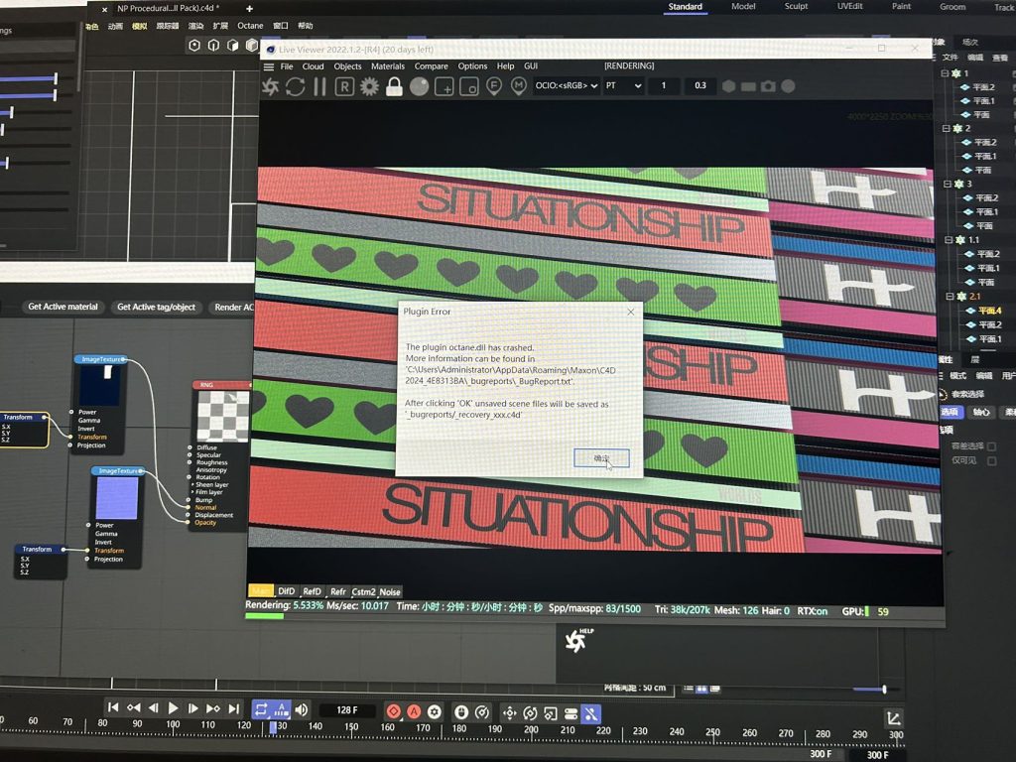Open the Options menu in Live Viewer
Viewport: 1016px width, 762px height.
pos(472,66)
